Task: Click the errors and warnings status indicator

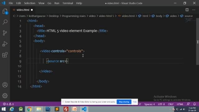Action: click(8, 104)
